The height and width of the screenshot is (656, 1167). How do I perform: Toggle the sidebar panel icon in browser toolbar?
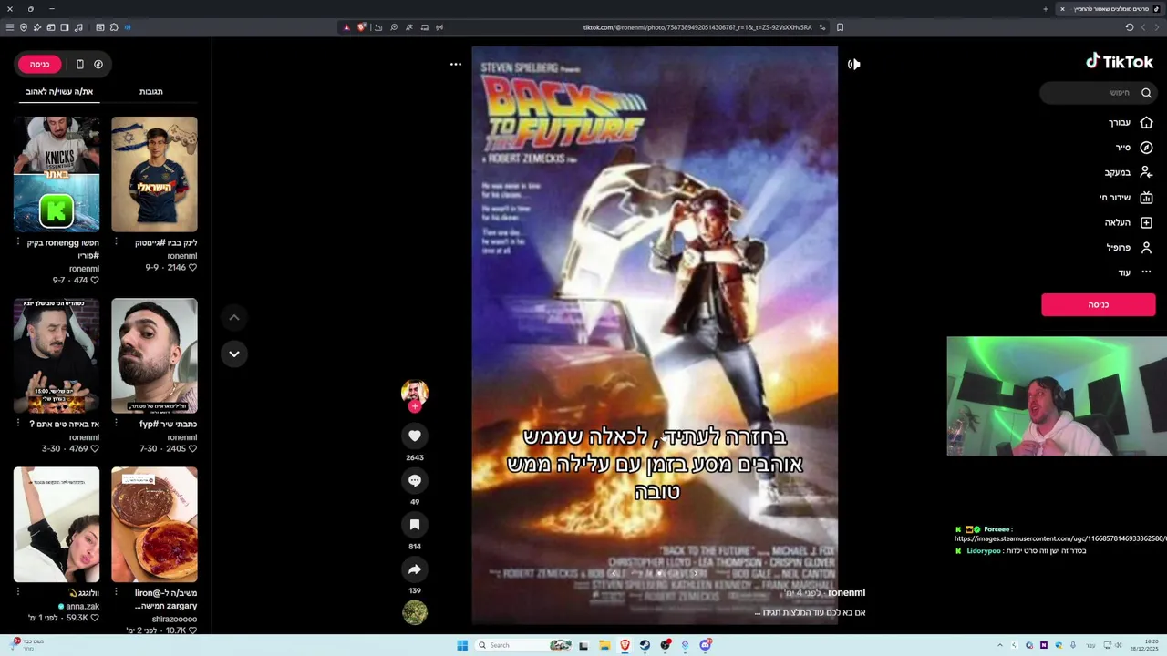pyautogui.click(x=64, y=27)
